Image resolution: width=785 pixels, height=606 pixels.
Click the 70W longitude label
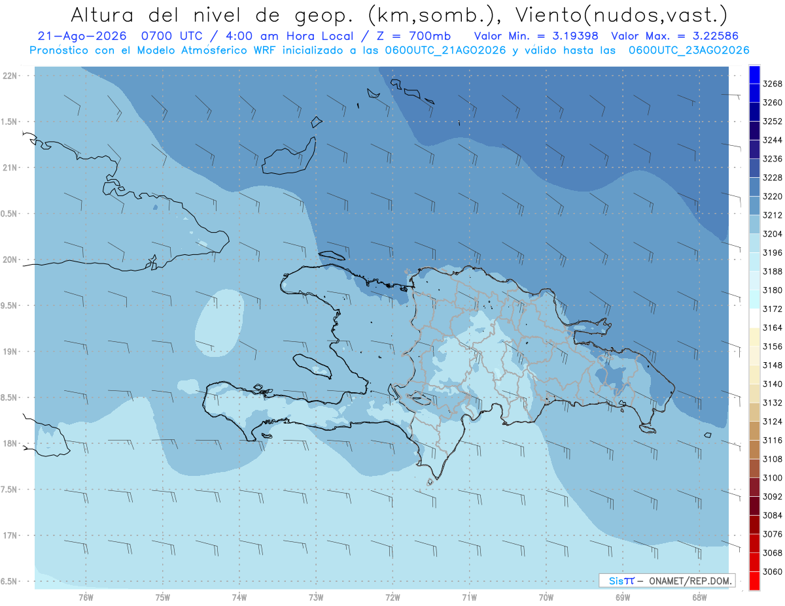546,597
